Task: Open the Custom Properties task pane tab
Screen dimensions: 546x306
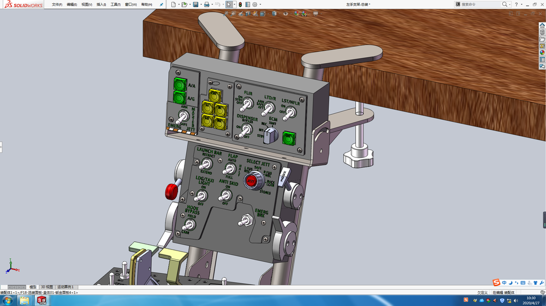Action: point(542,59)
